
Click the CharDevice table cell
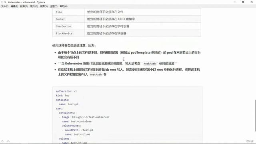[68, 26]
